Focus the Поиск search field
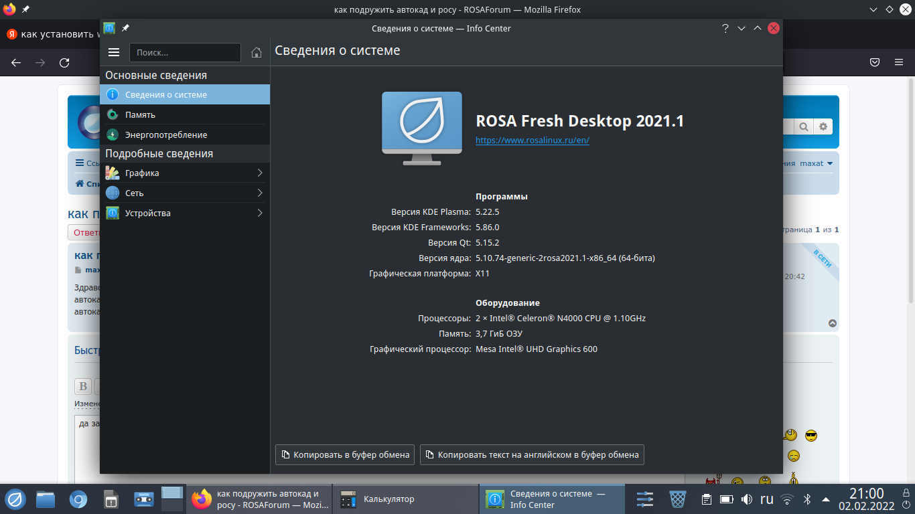 click(x=185, y=52)
